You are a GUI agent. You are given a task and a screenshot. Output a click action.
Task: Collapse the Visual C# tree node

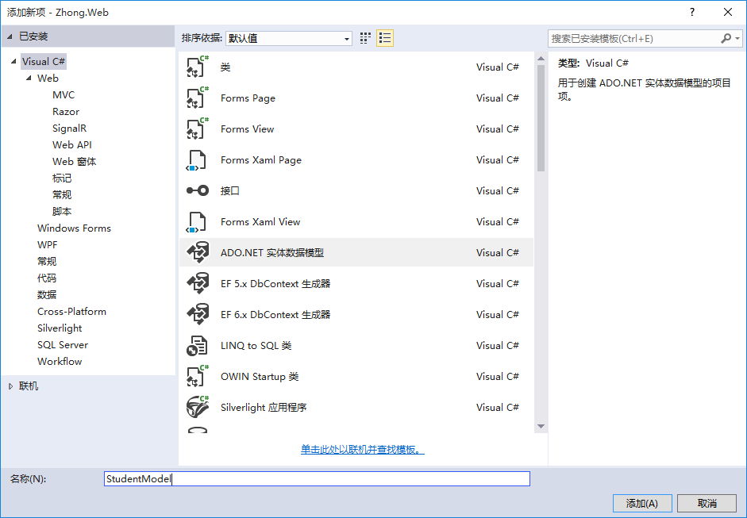13,62
